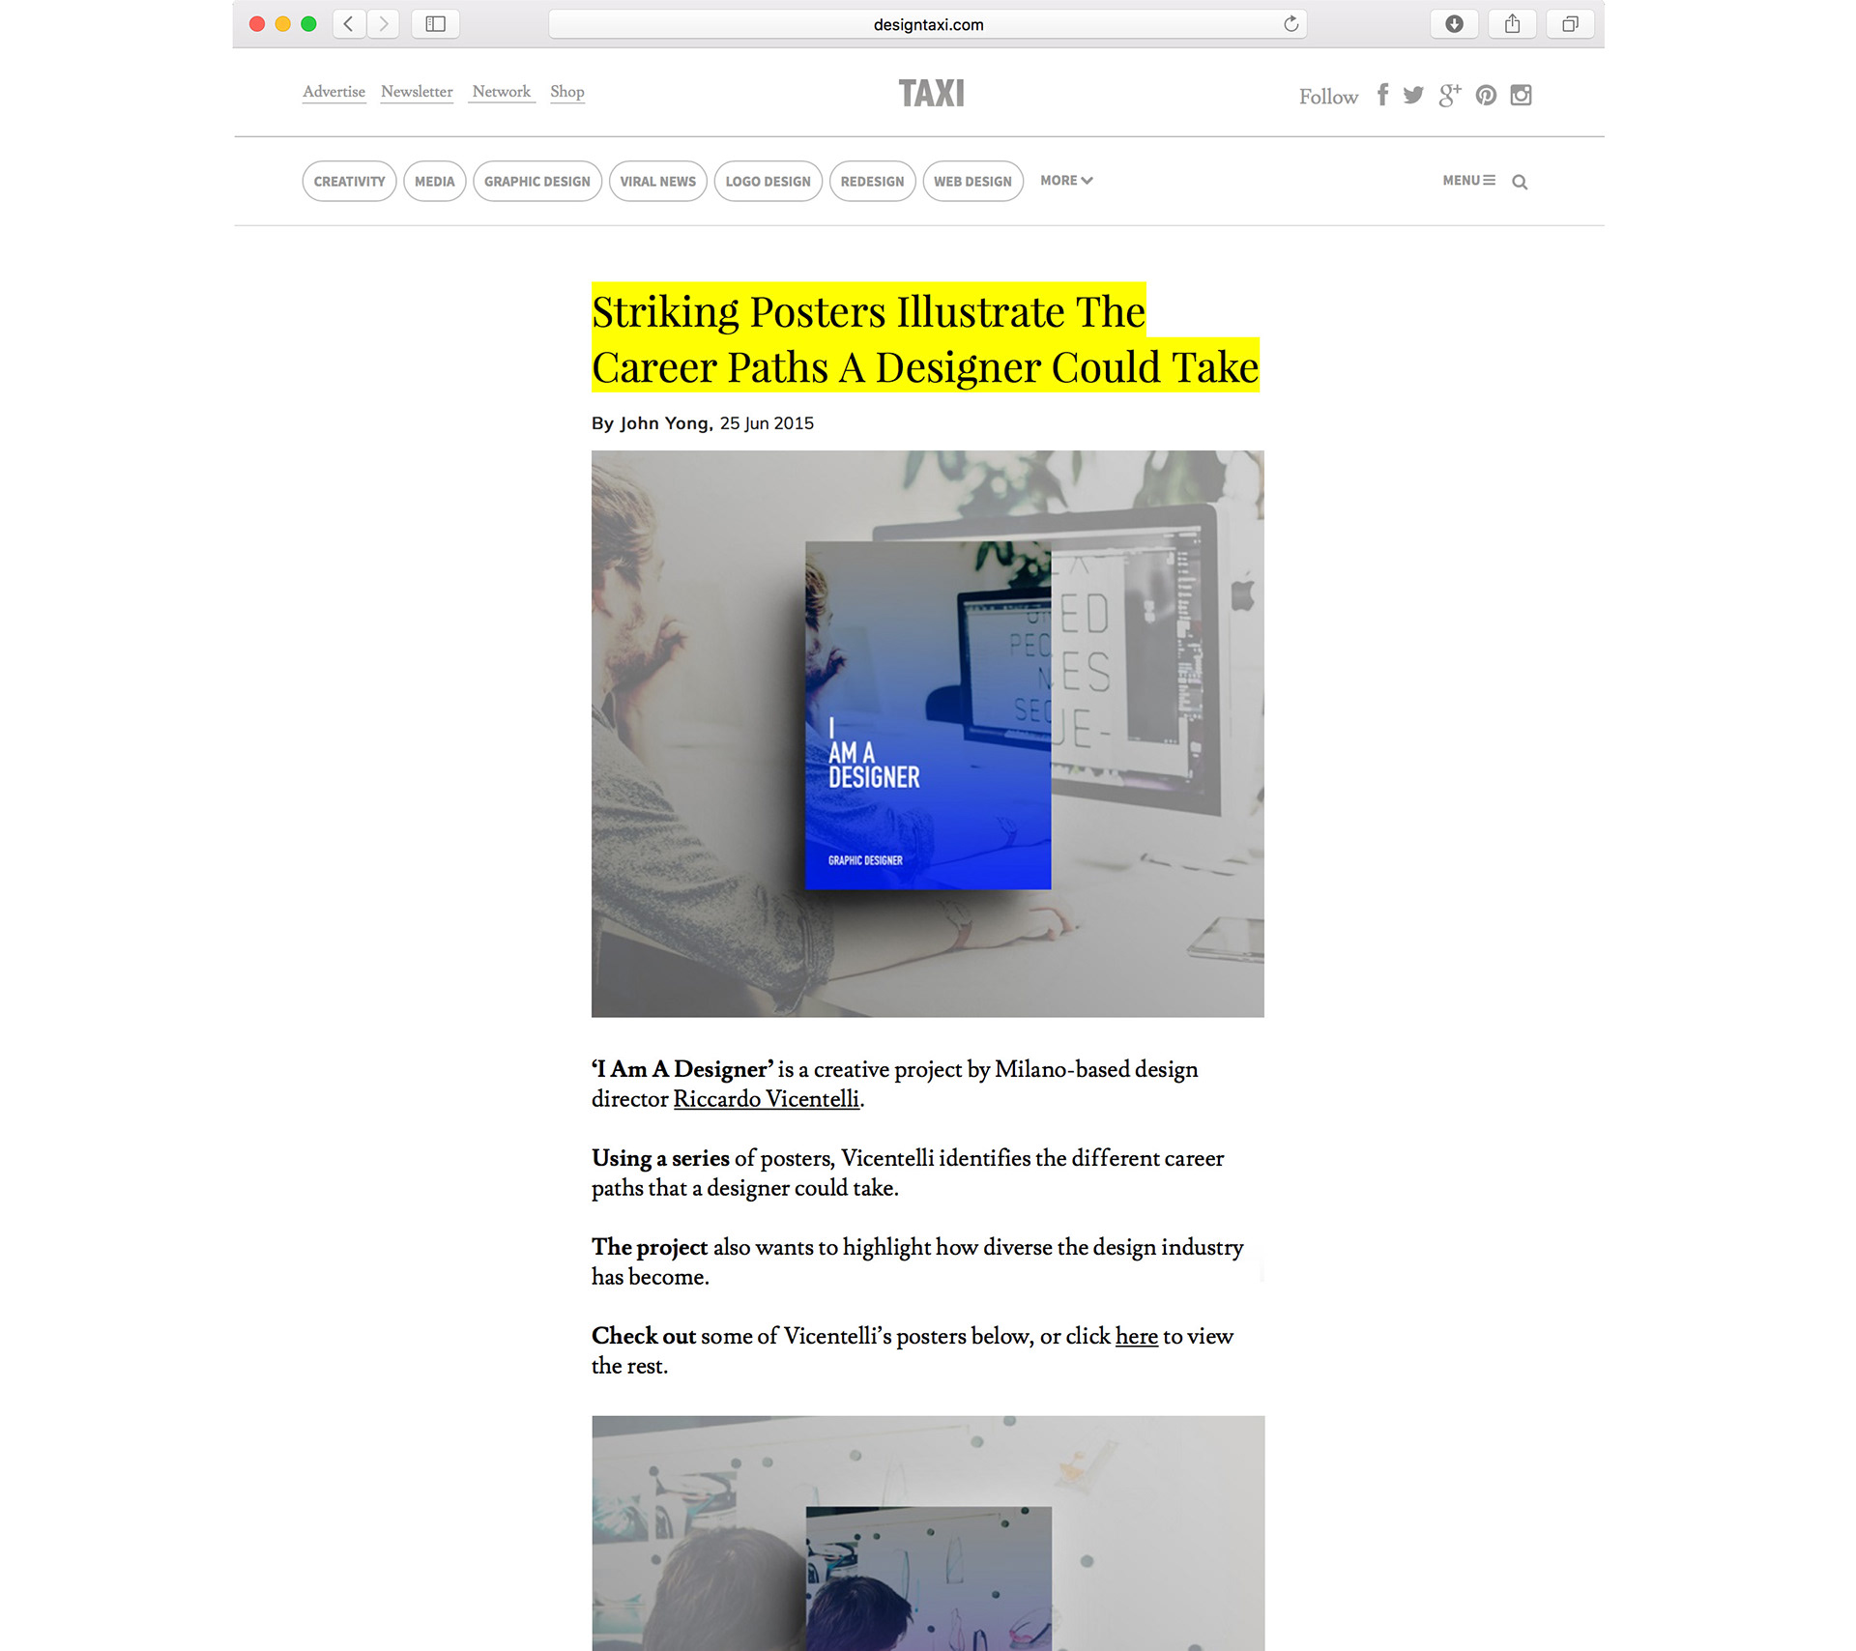1856x1651 pixels.
Task: Open the Safari share icon
Action: (1512, 24)
